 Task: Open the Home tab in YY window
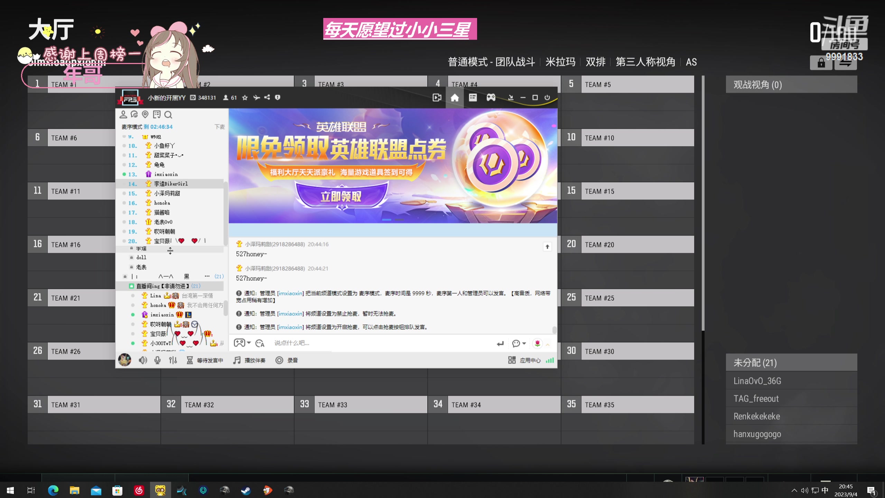tap(455, 98)
